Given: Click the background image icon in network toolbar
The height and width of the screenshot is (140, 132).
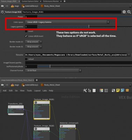Looking at the screenshot, I should point(123,91).
